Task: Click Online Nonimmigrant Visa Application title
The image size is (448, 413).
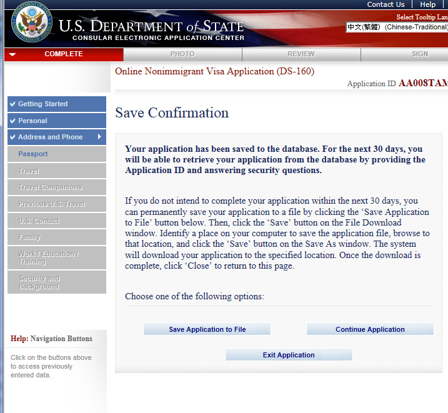Action: 214,71
